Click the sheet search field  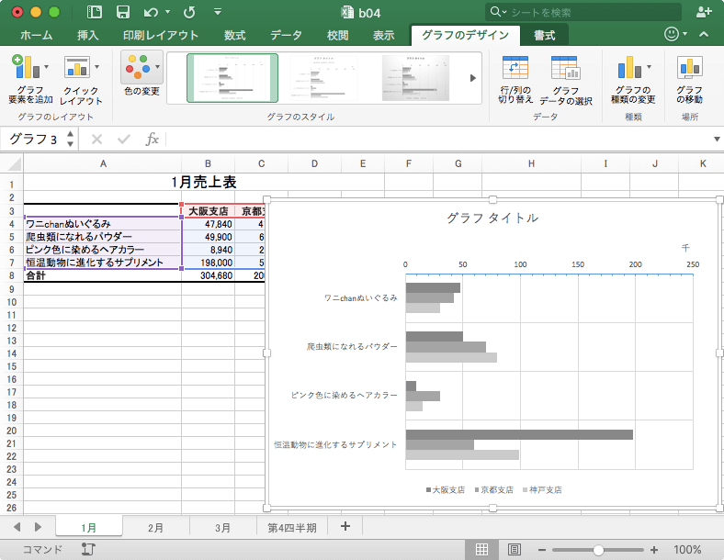(x=588, y=12)
